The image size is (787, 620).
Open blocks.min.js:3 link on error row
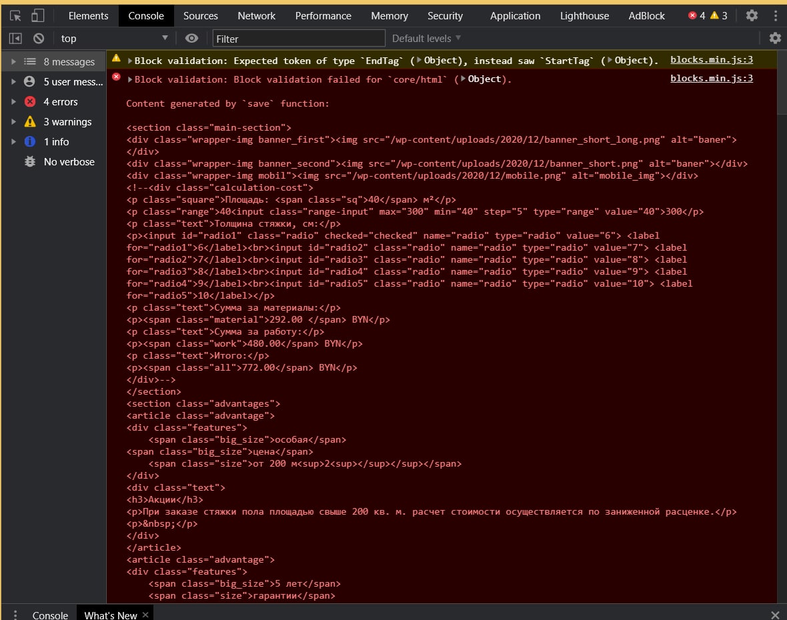(711, 78)
